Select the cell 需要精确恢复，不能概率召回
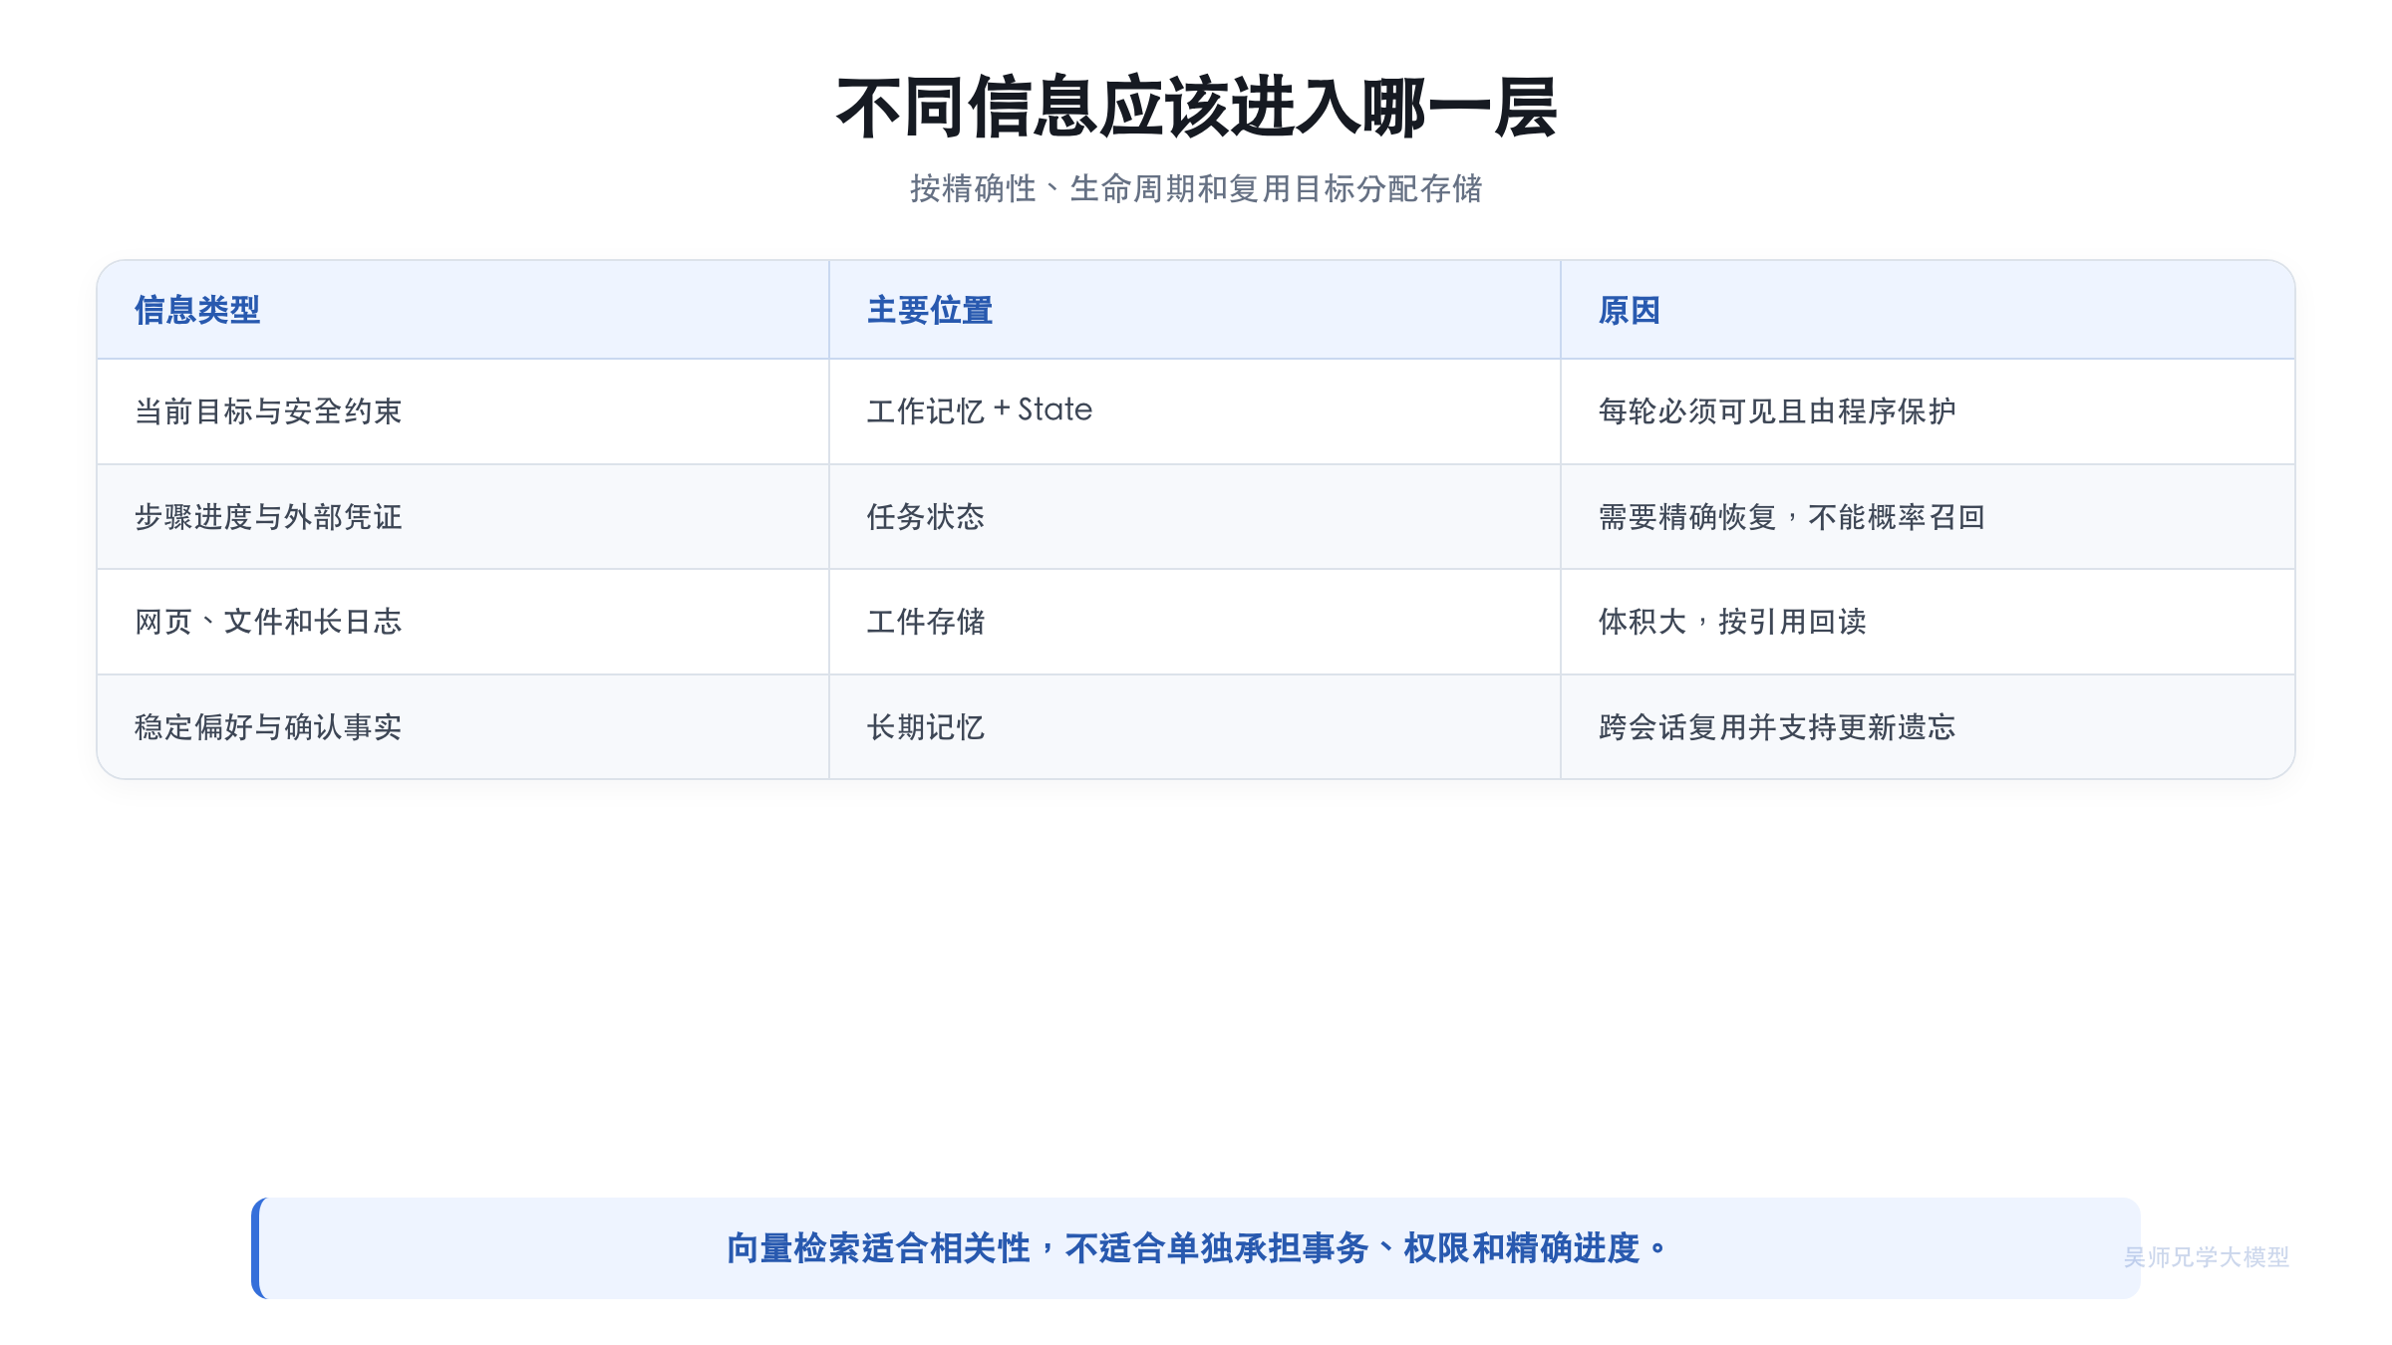The height and width of the screenshot is (1345, 2392). point(1928,516)
